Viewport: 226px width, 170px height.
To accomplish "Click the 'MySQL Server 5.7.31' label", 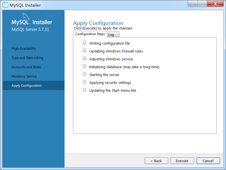I will [x=30, y=29].
